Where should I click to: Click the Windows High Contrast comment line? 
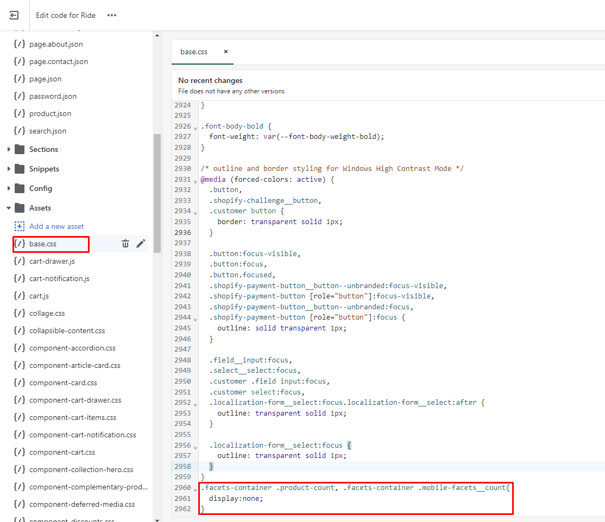332,168
